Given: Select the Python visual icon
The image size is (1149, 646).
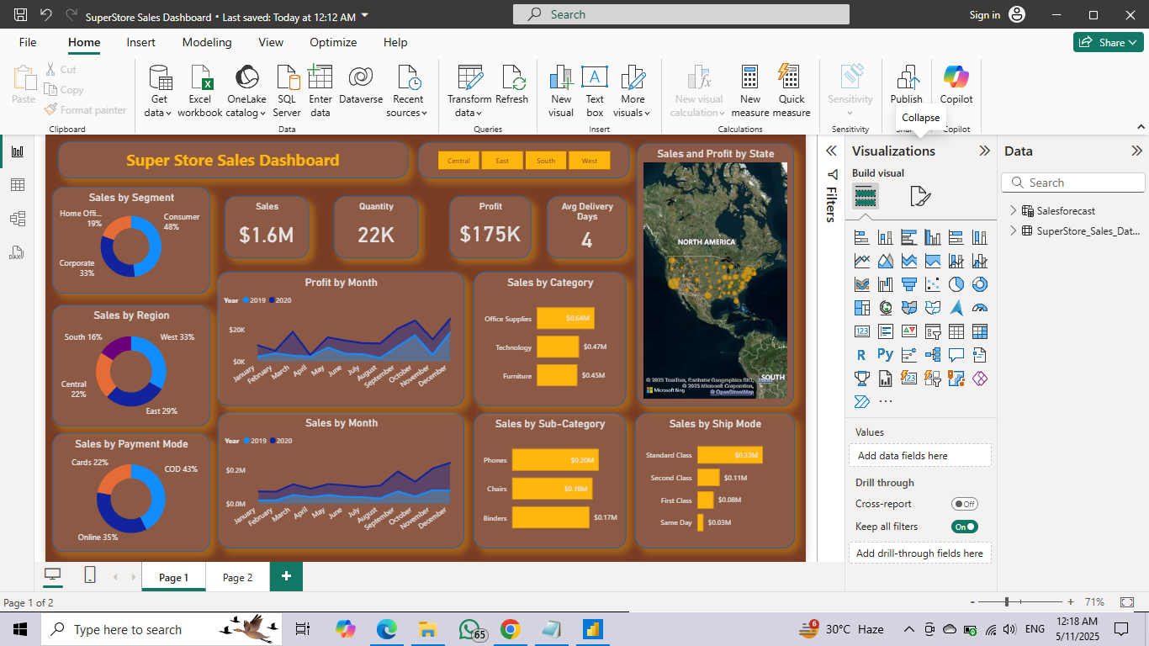Looking at the screenshot, I should tap(885, 354).
